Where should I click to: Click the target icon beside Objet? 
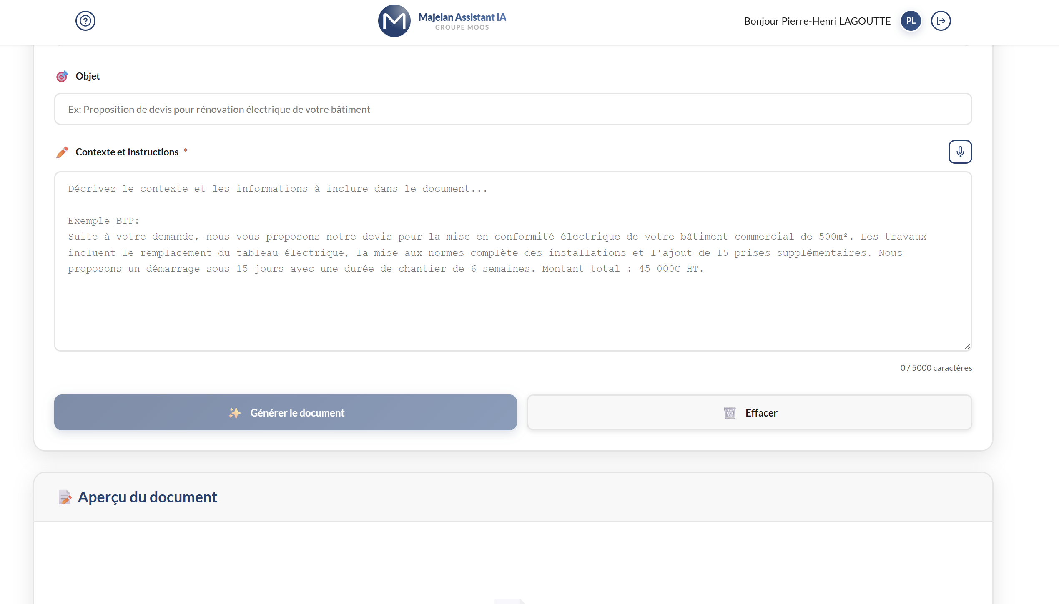click(x=62, y=76)
